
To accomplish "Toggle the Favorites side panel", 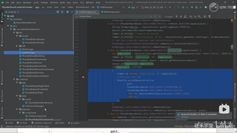I will (2, 113).
